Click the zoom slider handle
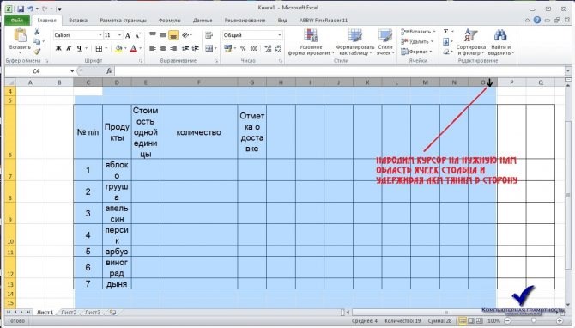The height and width of the screenshot is (328, 575). [x=533, y=320]
